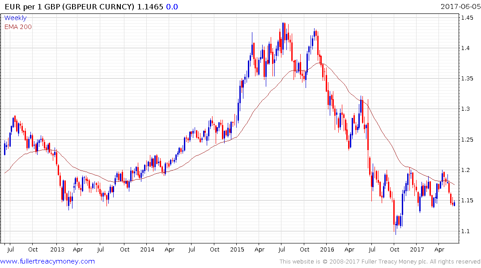
Task: Click the '2014' x-axis label
Action: (x=147, y=250)
